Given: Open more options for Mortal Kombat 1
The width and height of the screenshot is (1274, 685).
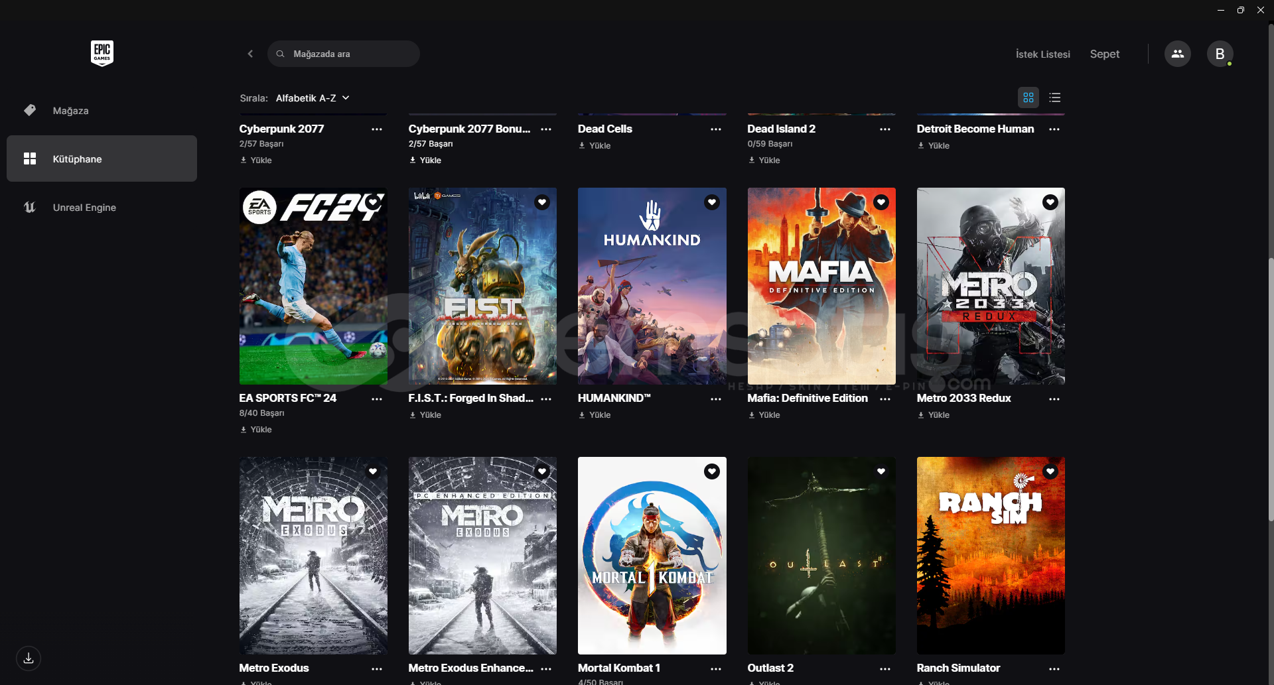Looking at the screenshot, I should [715, 669].
